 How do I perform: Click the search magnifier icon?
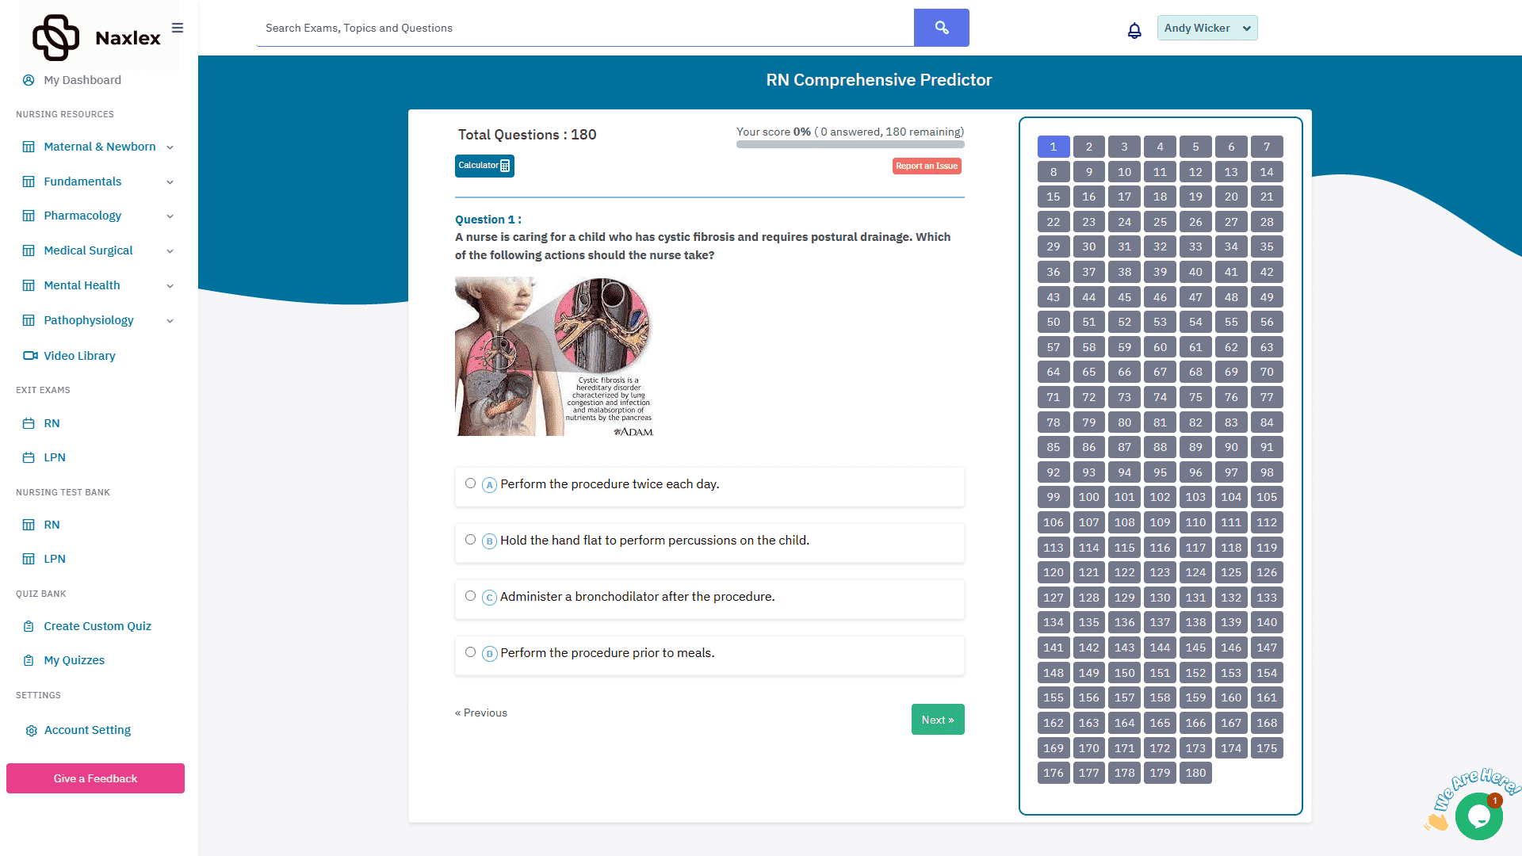[941, 27]
